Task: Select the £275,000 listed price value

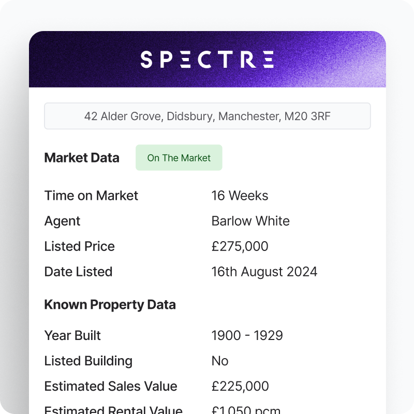Action: [240, 246]
